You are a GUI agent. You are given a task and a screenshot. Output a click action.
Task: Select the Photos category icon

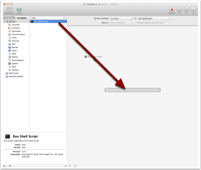[x=9, y=57]
